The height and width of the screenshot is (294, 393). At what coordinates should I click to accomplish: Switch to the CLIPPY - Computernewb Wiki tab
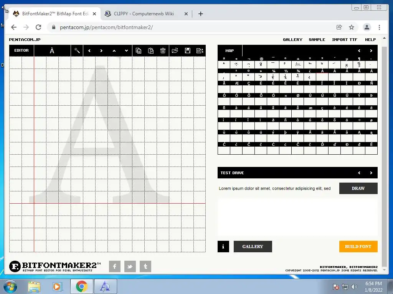[144, 14]
